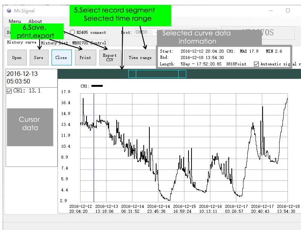Open the Time range selector

(140, 57)
